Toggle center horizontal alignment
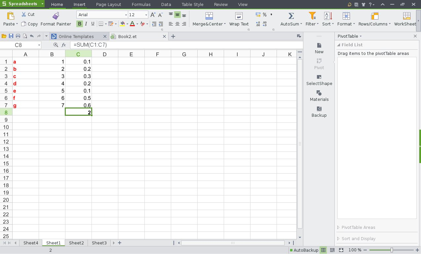The width and height of the screenshot is (421, 254). click(x=177, y=24)
